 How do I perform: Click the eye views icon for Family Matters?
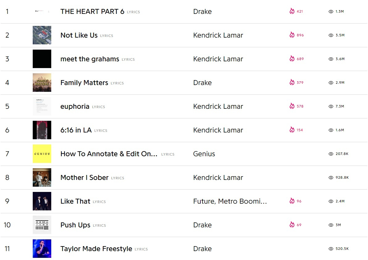[x=331, y=83]
